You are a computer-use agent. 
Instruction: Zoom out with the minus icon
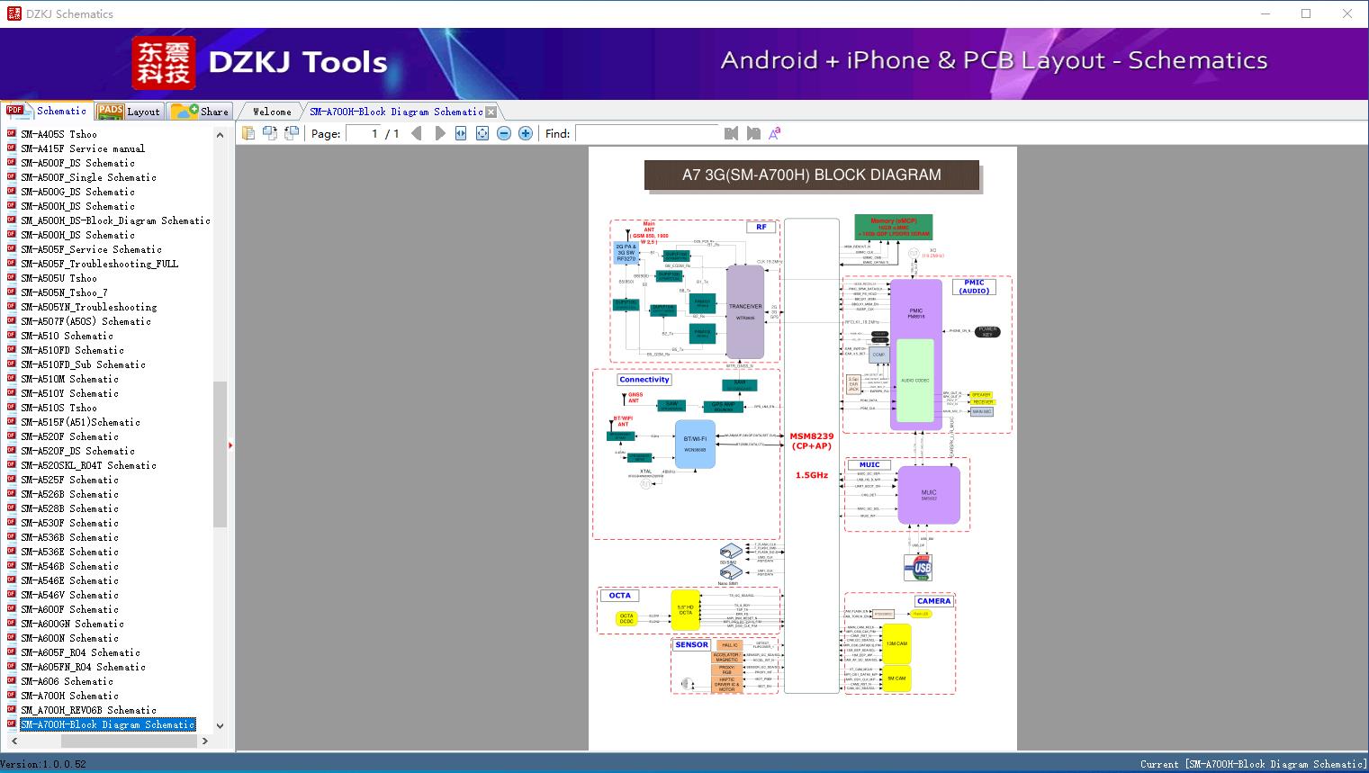(x=504, y=133)
